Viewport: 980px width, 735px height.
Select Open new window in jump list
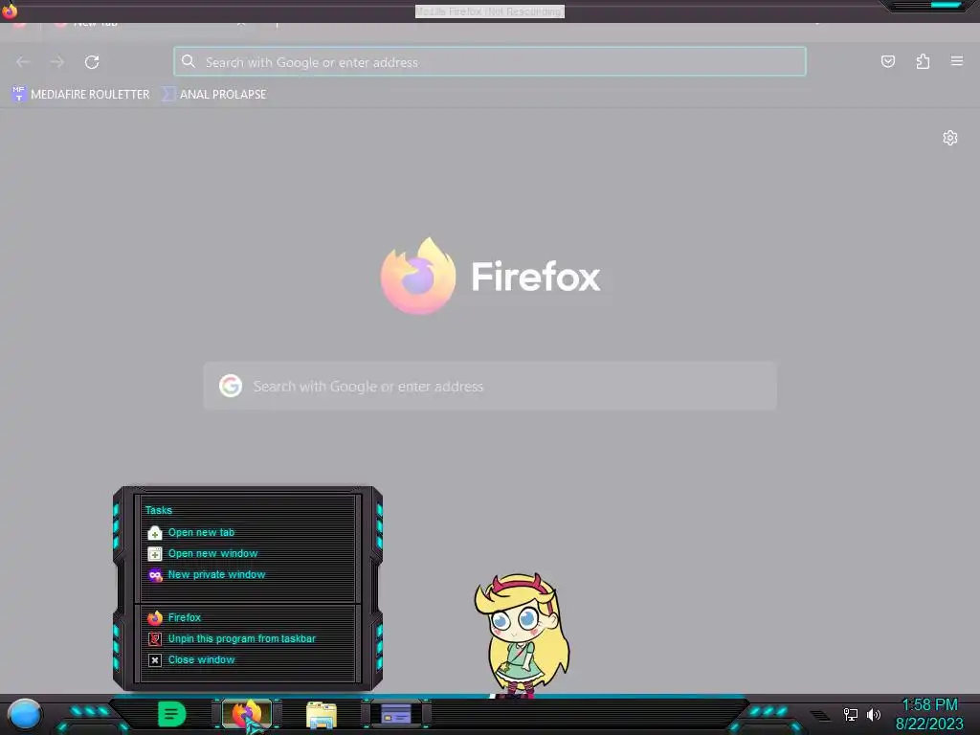tap(212, 554)
